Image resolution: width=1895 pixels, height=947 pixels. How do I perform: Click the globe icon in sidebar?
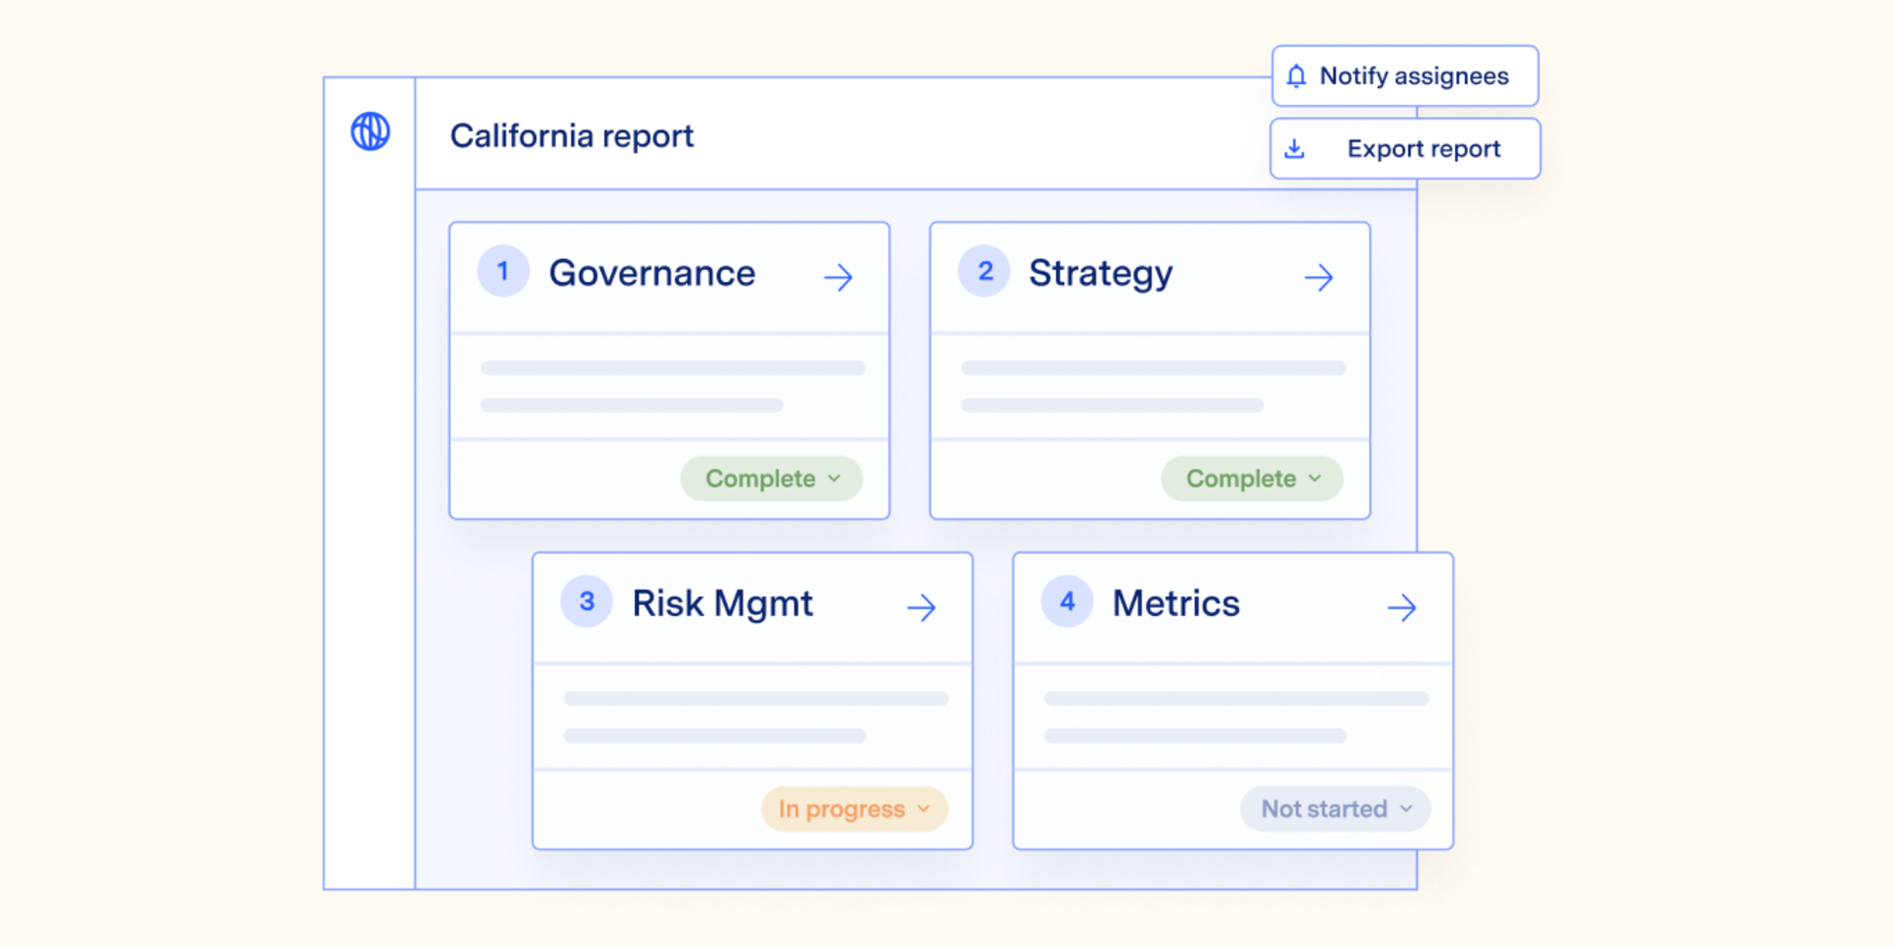click(x=370, y=132)
